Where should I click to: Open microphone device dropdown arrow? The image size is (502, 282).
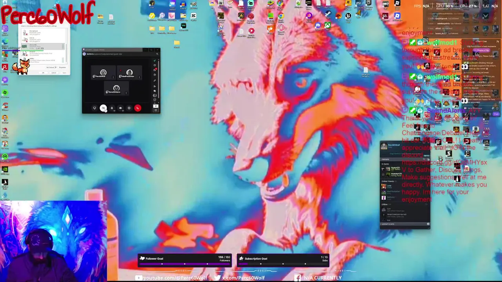coord(114,111)
